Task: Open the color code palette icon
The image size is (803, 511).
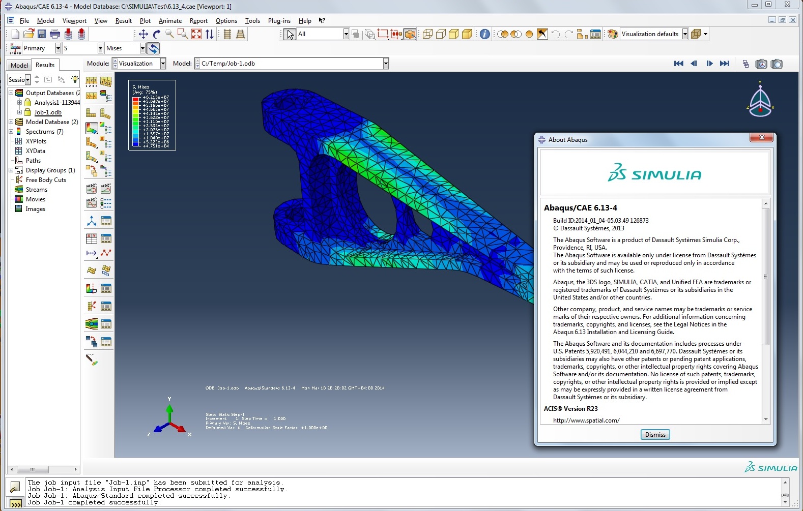Action: click(613, 34)
